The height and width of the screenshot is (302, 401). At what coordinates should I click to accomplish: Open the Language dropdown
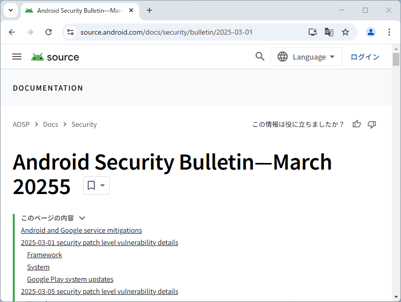click(x=306, y=57)
